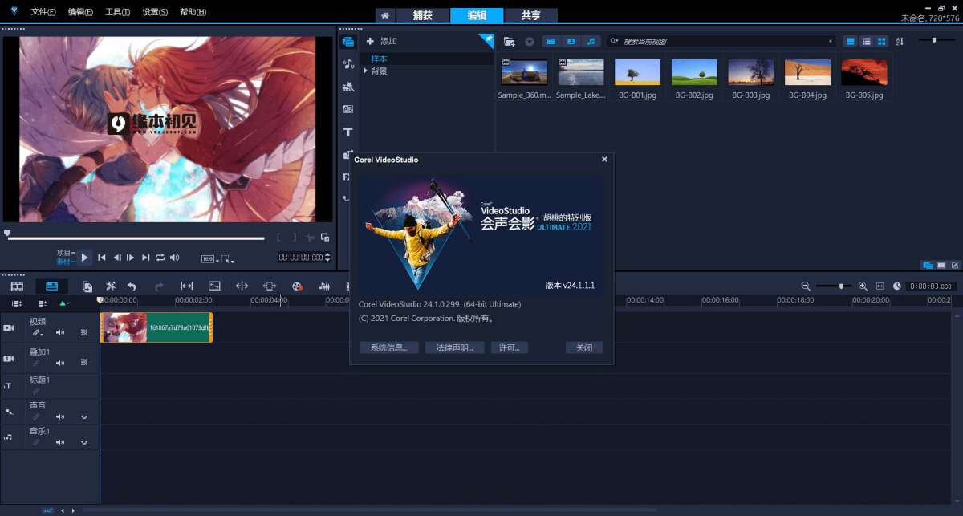963x516 pixels.
Task: Click the 系统信息... button
Action: [x=388, y=348]
